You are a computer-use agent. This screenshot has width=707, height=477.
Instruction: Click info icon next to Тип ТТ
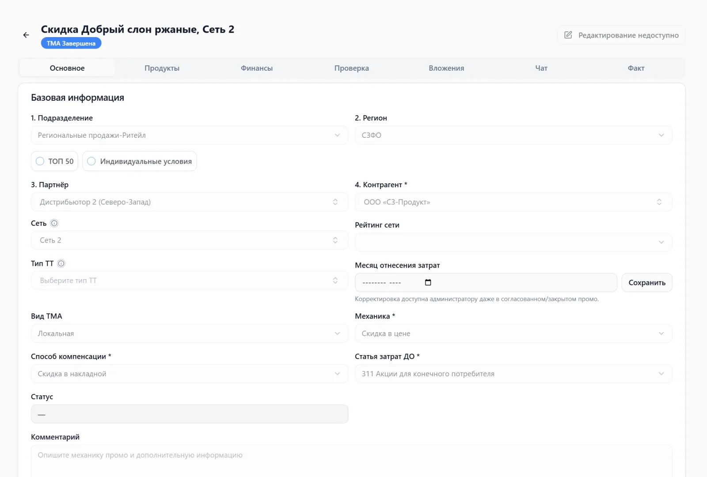[61, 263]
